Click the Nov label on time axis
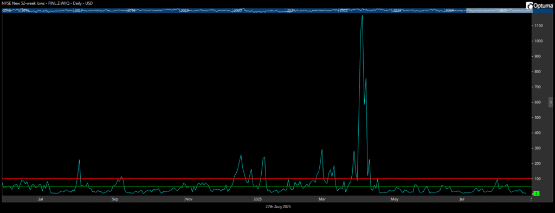The height and width of the screenshot is (213, 555). 189,199
